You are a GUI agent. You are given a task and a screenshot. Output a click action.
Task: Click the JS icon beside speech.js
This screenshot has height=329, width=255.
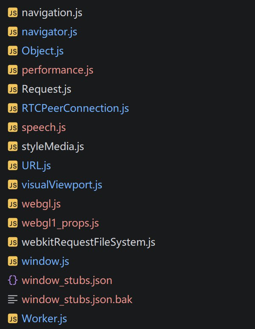click(13, 128)
